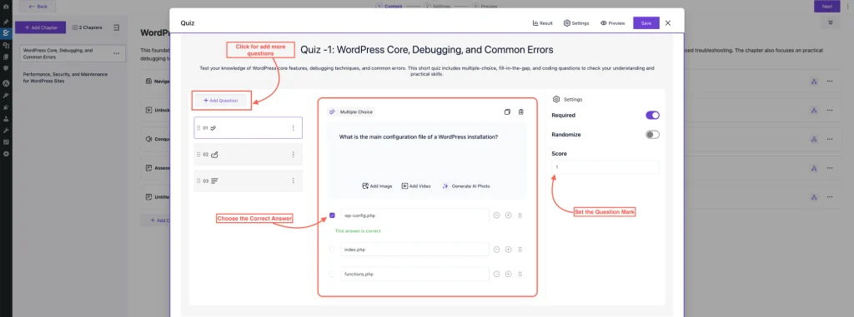Mark functions.php as correct answer

click(x=332, y=274)
